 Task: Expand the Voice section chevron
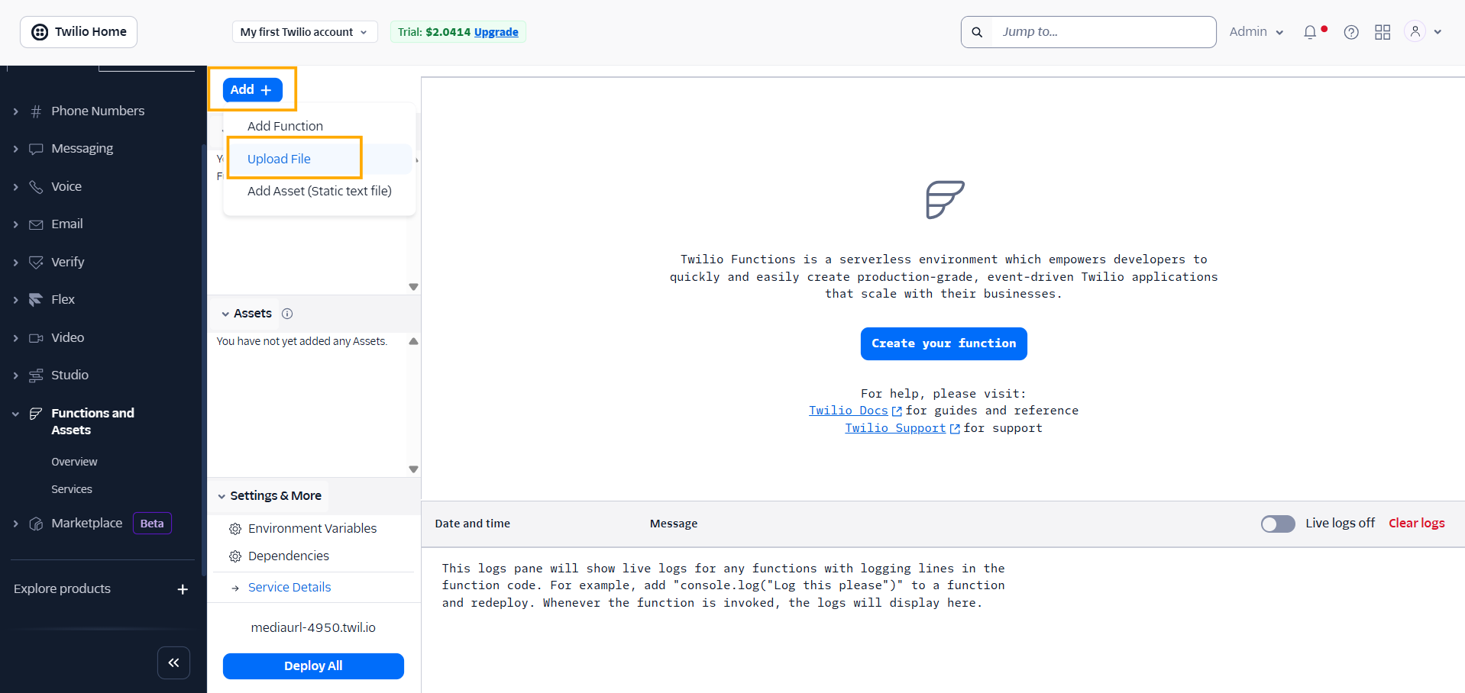tap(15, 187)
